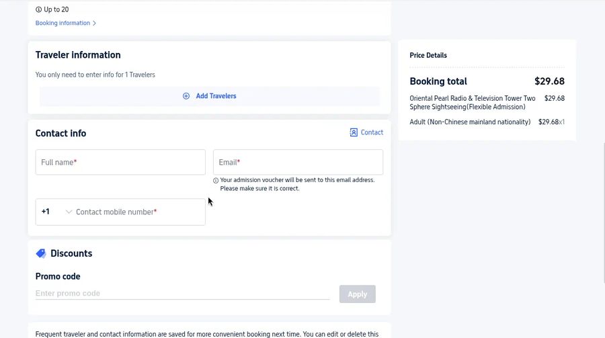The height and width of the screenshot is (338, 605).
Task: Select 'You only need to enter info' text
Action: 95,75
